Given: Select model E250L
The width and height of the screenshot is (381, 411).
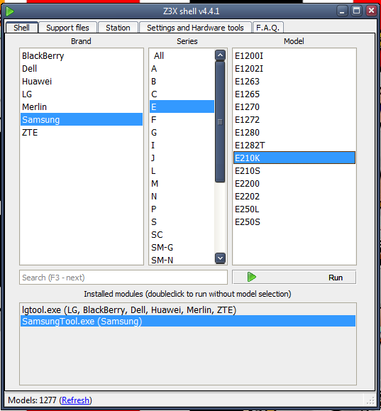Looking at the screenshot, I should point(294,209).
